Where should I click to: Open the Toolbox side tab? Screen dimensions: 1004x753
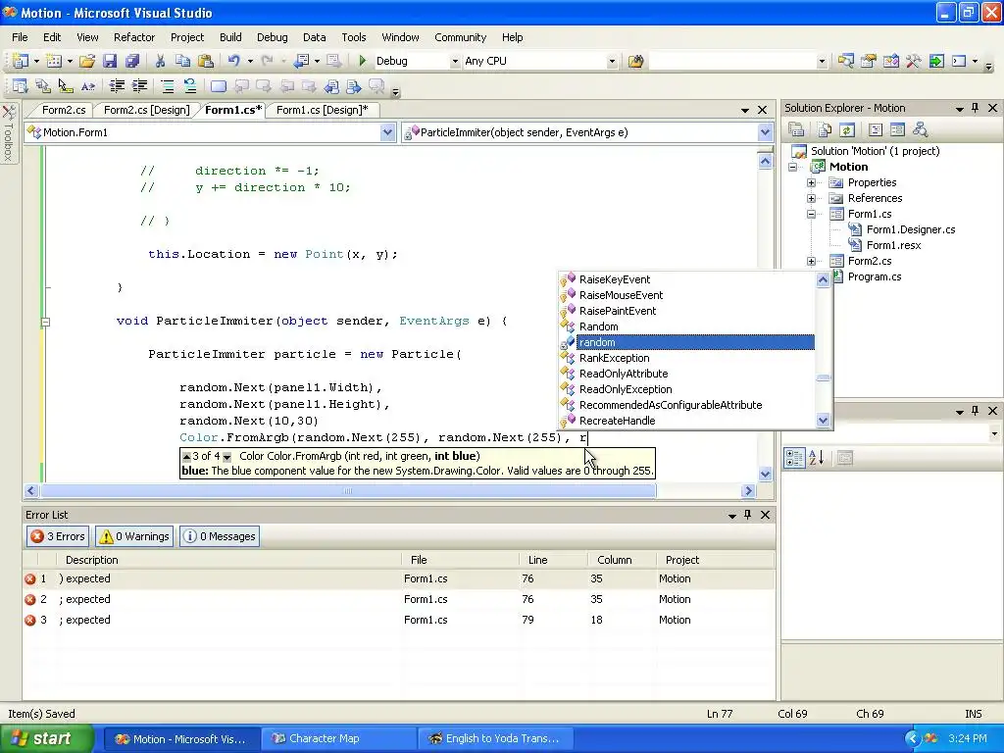pyautogui.click(x=8, y=133)
